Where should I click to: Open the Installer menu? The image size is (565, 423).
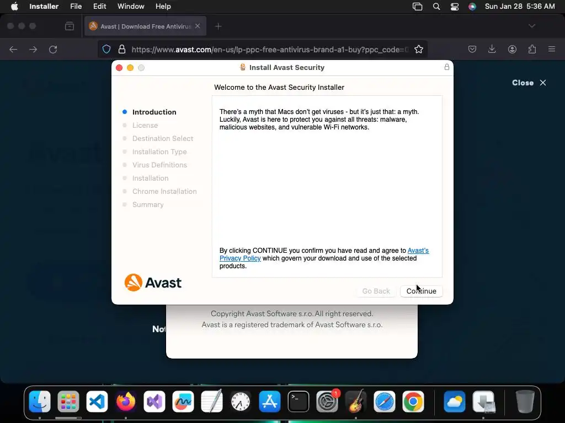[44, 7]
